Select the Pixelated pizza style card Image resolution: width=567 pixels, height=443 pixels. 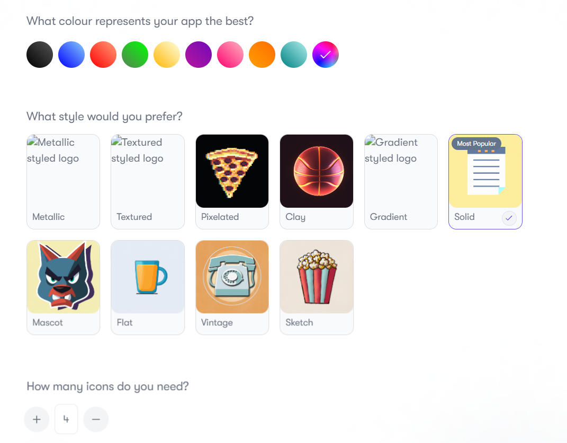point(232,182)
